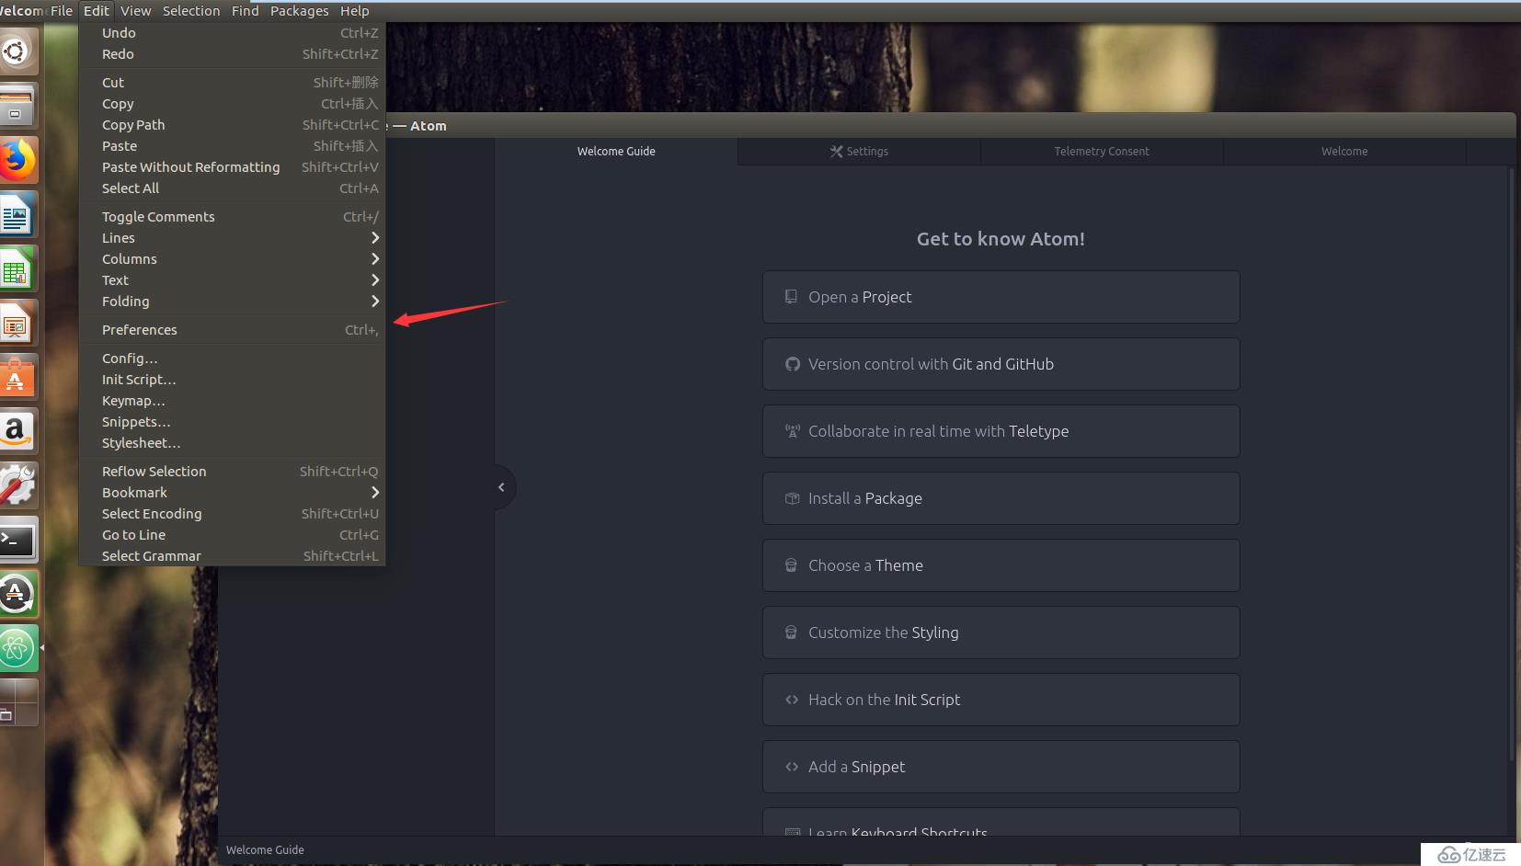
Task: Open Firefox browser from dock
Action: point(16,160)
